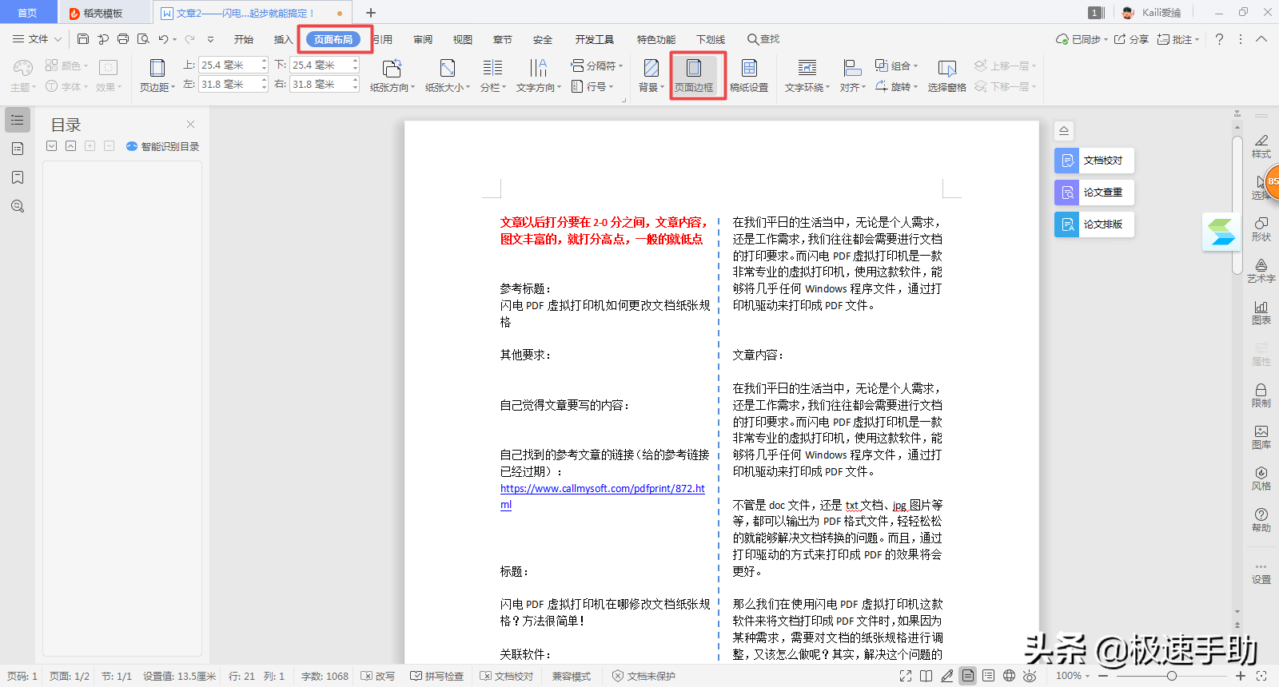Image resolution: width=1279 pixels, height=687 pixels.
Task: Open the Page Border (页面边框) tool
Action: point(694,75)
